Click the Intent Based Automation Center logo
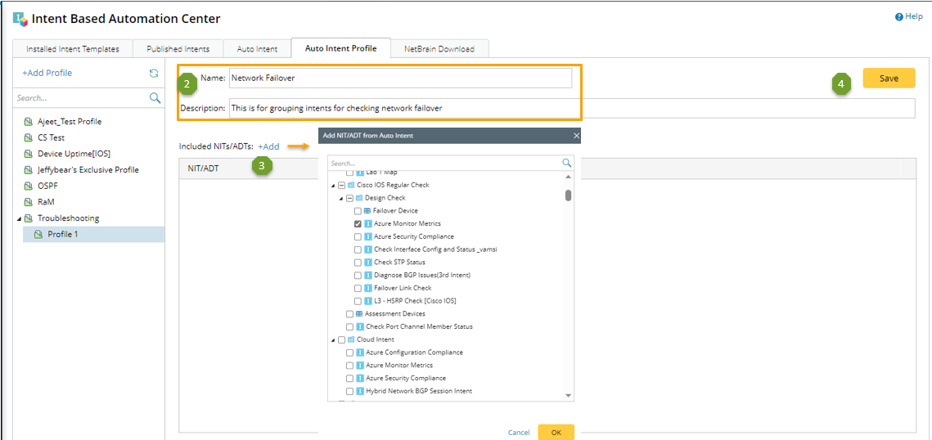The height and width of the screenshot is (440, 932). [x=20, y=18]
